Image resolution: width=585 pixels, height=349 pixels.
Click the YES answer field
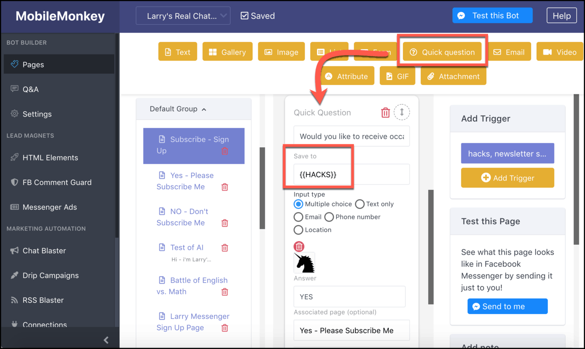(350, 297)
